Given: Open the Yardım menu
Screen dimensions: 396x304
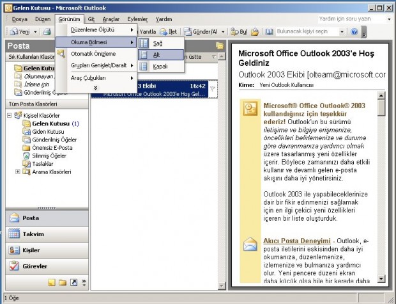Looking at the screenshot, I should point(164,19).
